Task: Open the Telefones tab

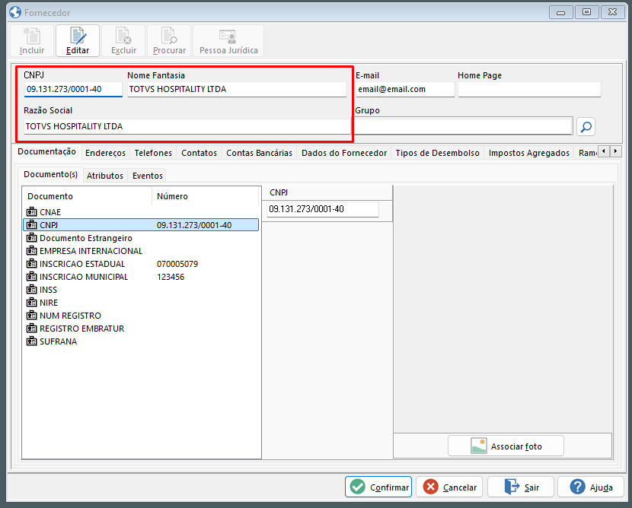Action: tap(153, 153)
